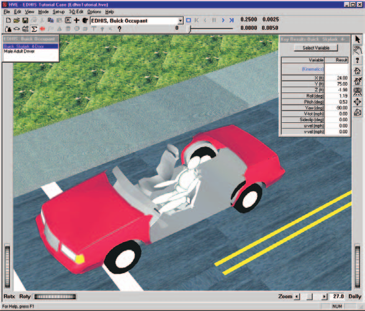The width and height of the screenshot is (365, 311).
Task: Click the Key Results window title bar
Action: click(315, 39)
